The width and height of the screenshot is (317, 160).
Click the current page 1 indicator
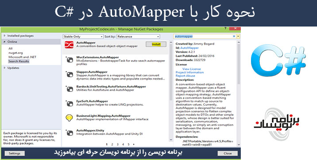(107, 144)
